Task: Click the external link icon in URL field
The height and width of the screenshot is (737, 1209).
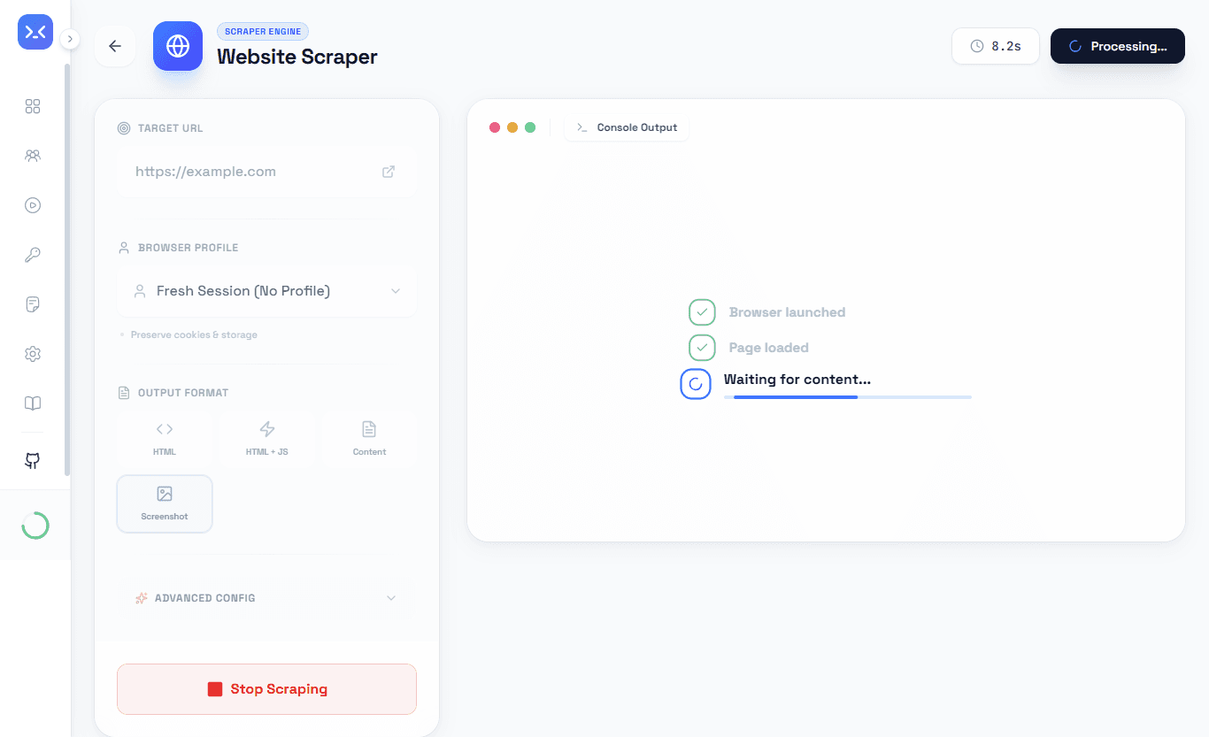Action: point(389,172)
